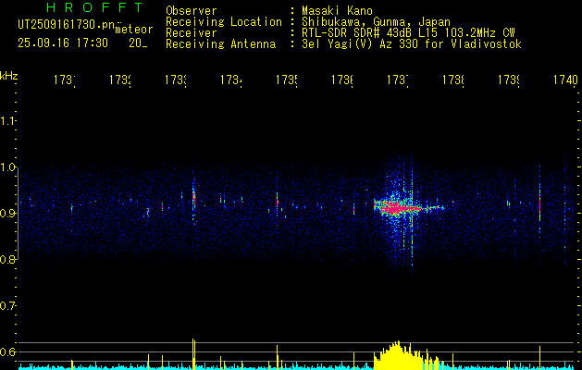
Task: Click the green HROFFT title
Action: click(x=94, y=7)
